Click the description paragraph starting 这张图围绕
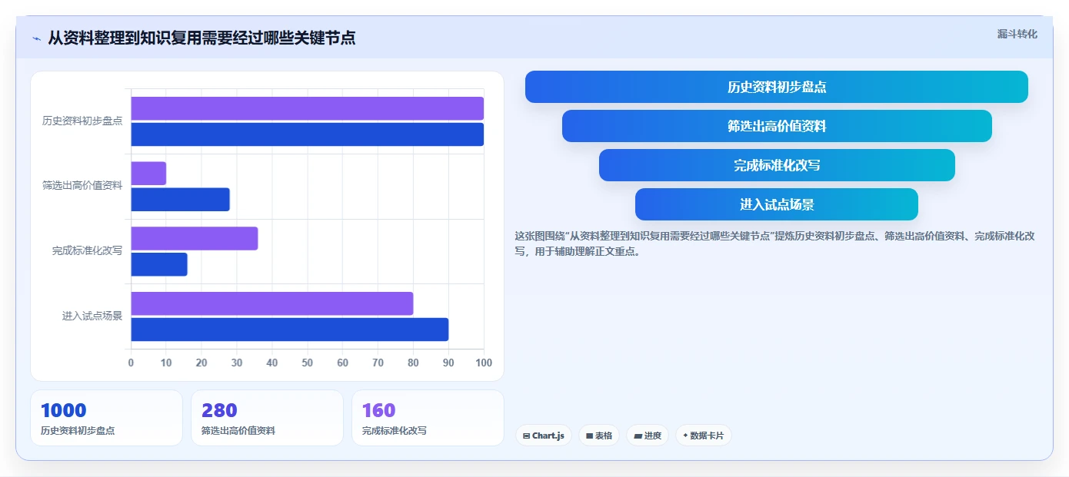1069x477 pixels. [x=774, y=243]
